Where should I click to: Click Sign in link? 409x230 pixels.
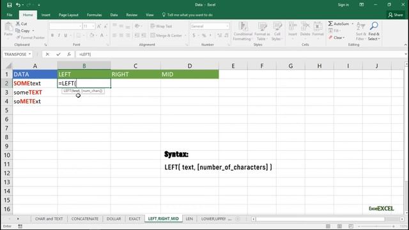[x=343, y=5]
